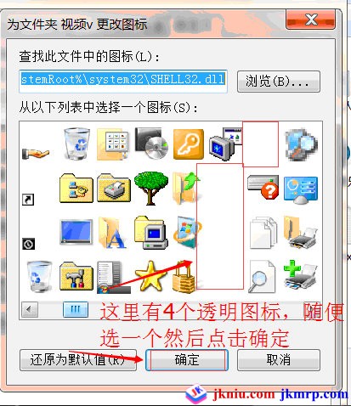The width and height of the screenshot is (351, 406).
Task: Pick the hand holding share icon
Action: point(36,153)
